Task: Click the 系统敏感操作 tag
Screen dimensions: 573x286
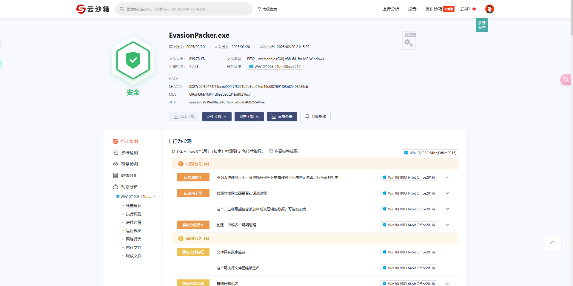Action: point(193,225)
